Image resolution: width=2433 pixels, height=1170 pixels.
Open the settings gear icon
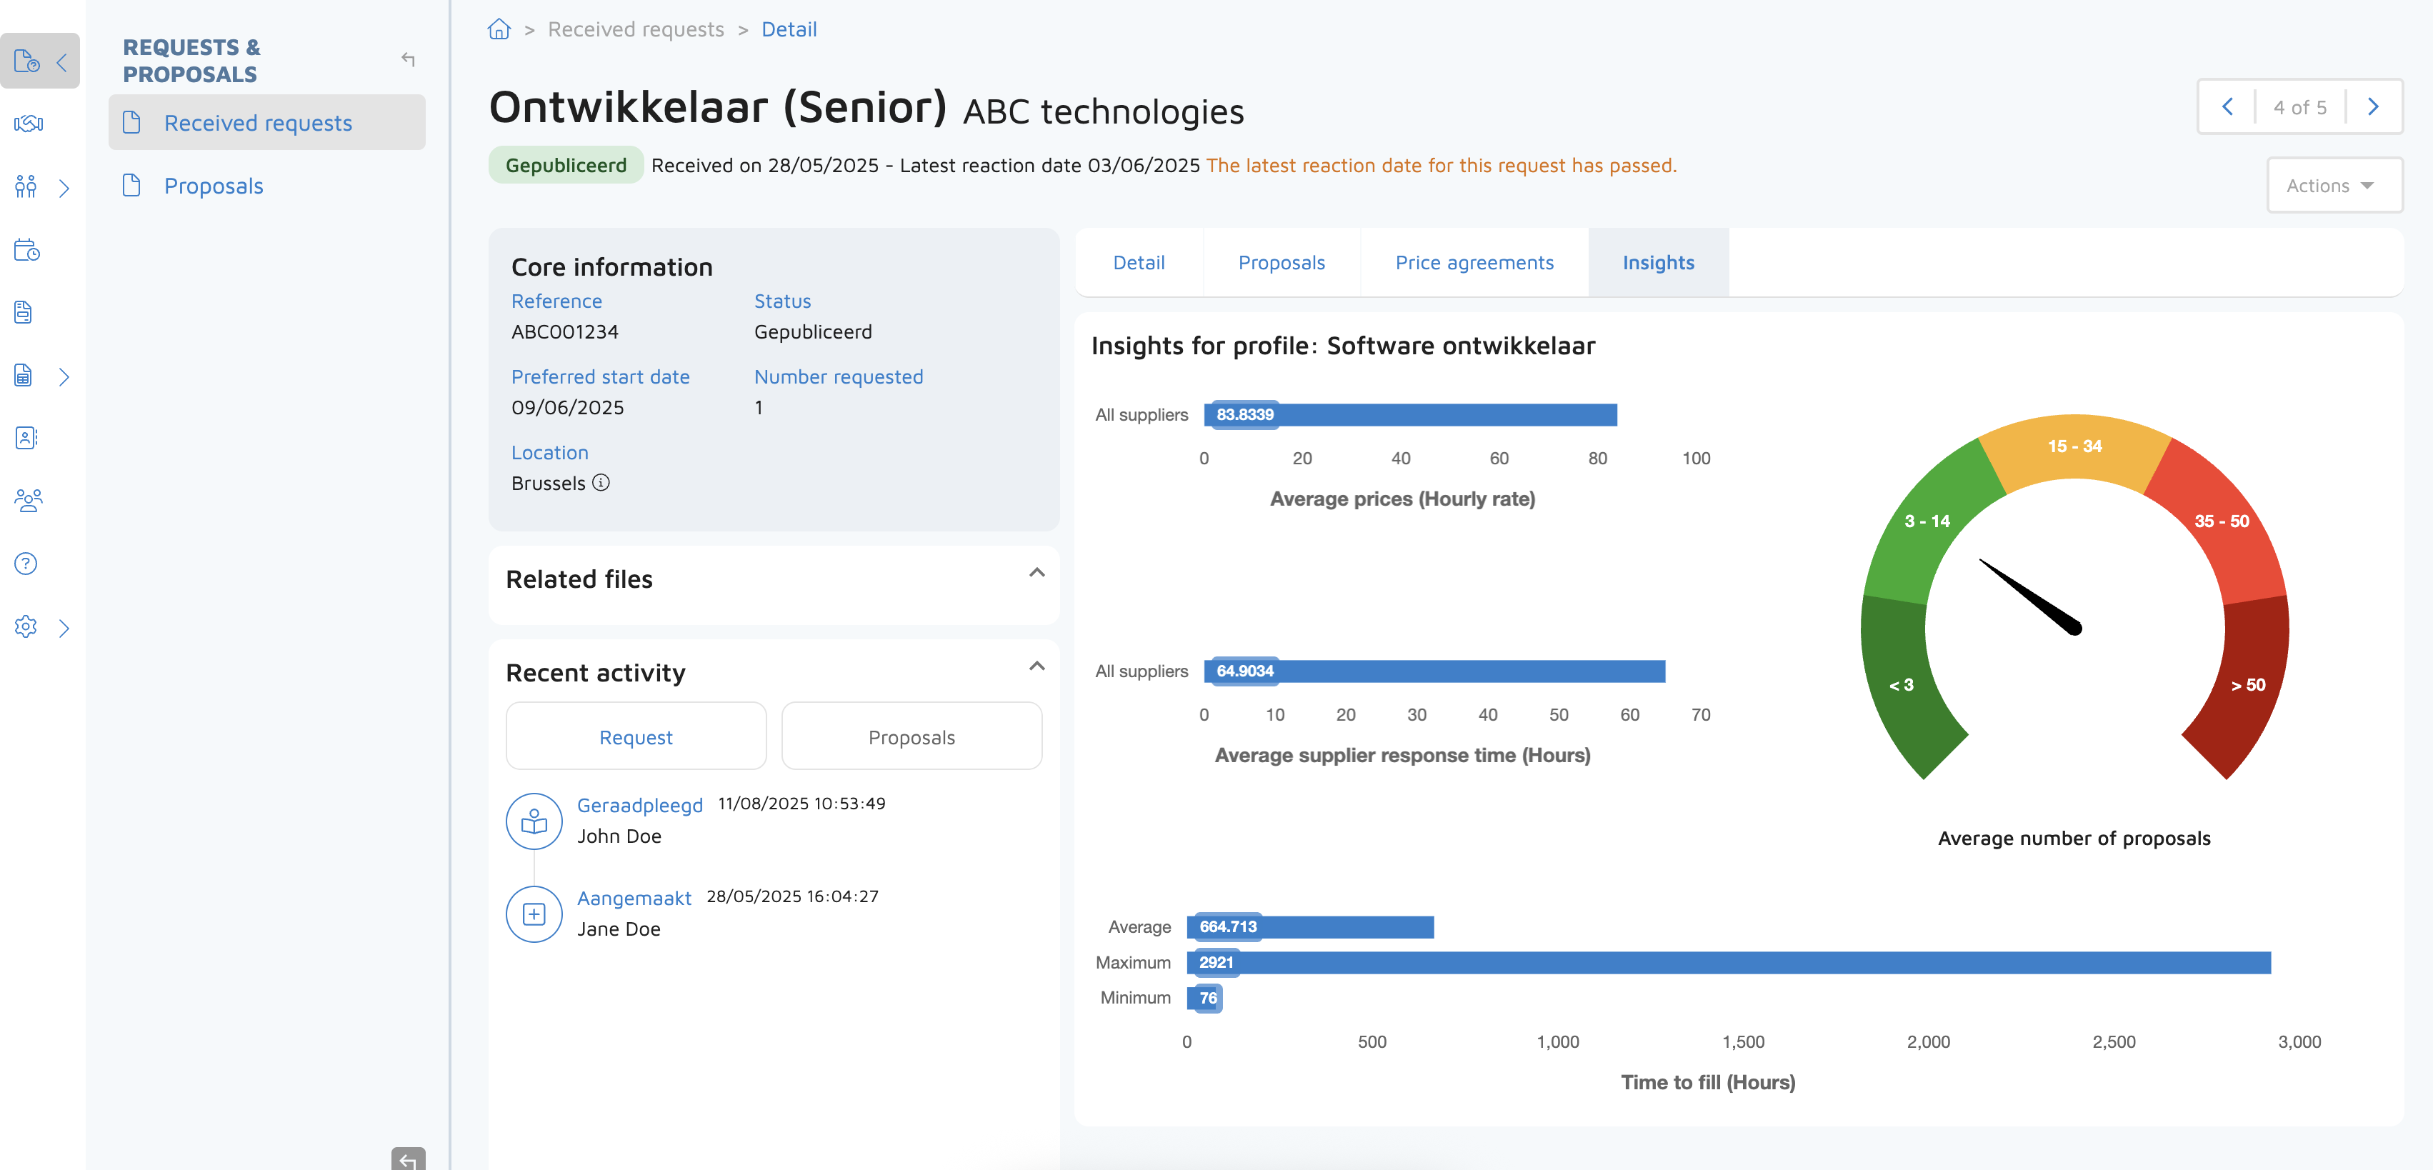pyautogui.click(x=26, y=627)
